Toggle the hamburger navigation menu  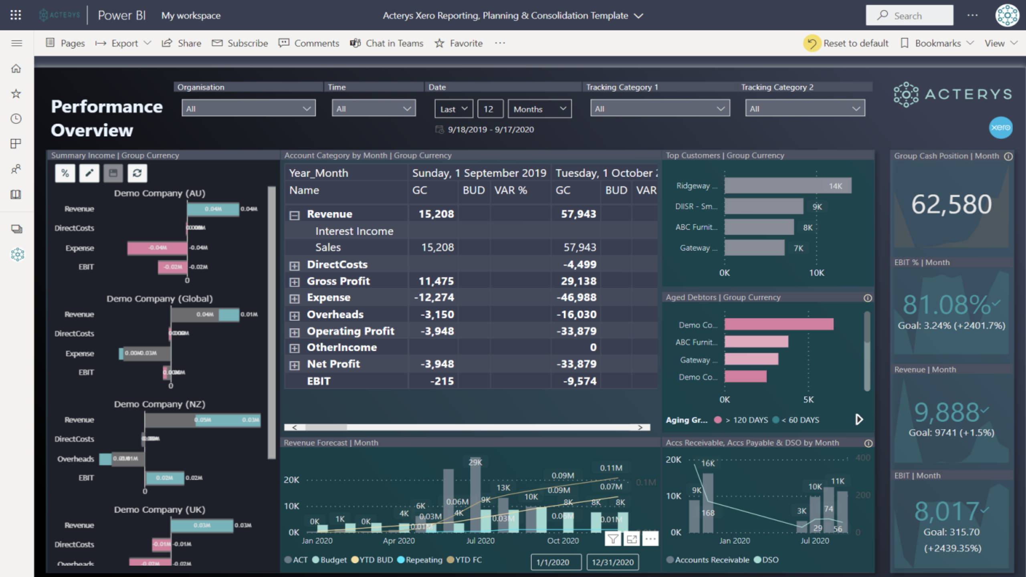[x=16, y=43]
